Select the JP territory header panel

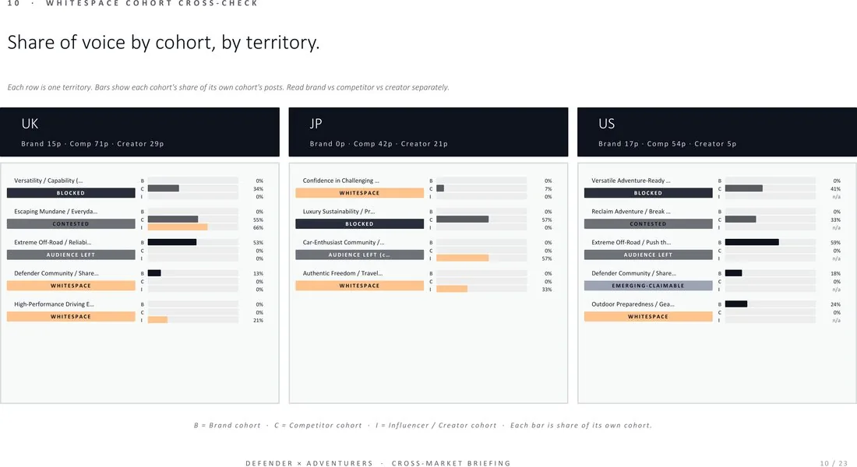pyautogui.click(x=428, y=132)
